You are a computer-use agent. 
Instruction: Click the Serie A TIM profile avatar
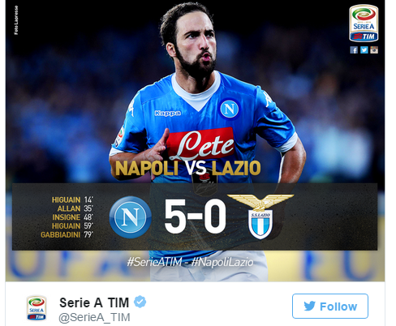[37, 308]
